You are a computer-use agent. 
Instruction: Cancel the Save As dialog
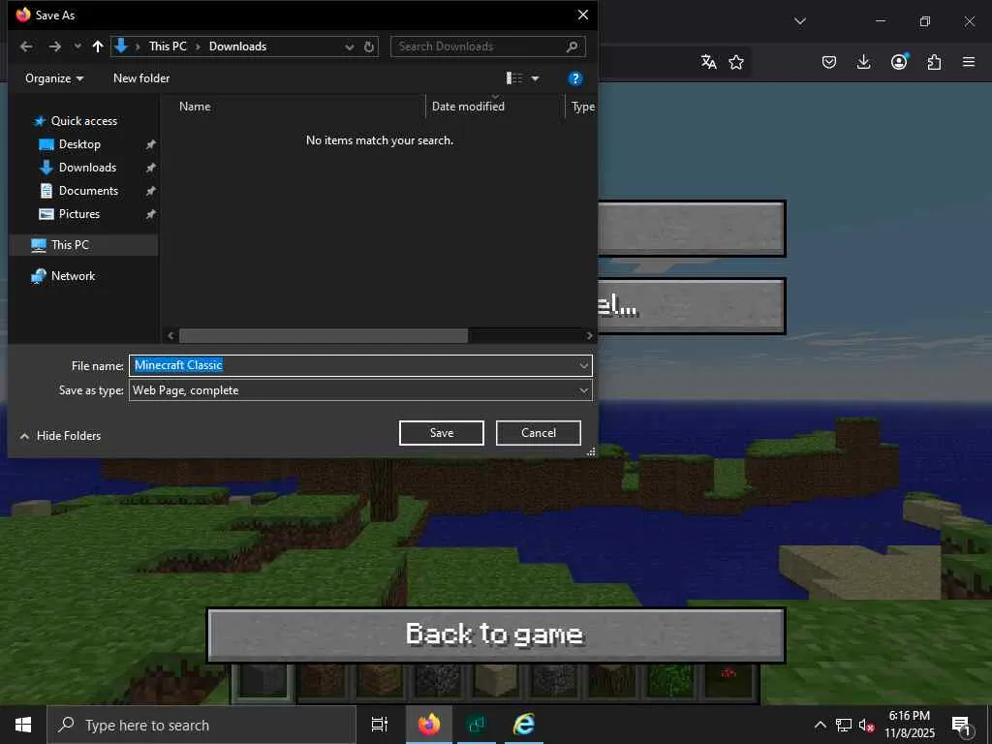539,433
